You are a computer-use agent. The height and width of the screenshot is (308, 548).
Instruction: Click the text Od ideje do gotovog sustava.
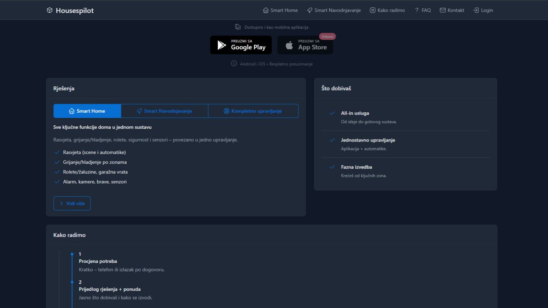pyautogui.click(x=369, y=122)
